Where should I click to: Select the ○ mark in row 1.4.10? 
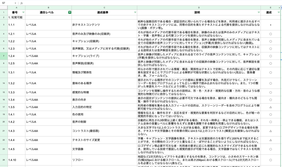pos(270,160)
